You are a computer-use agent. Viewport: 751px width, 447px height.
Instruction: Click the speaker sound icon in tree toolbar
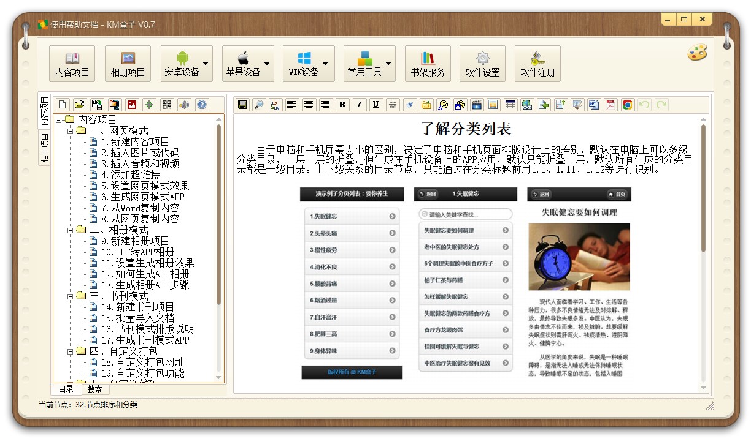[x=184, y=105]
